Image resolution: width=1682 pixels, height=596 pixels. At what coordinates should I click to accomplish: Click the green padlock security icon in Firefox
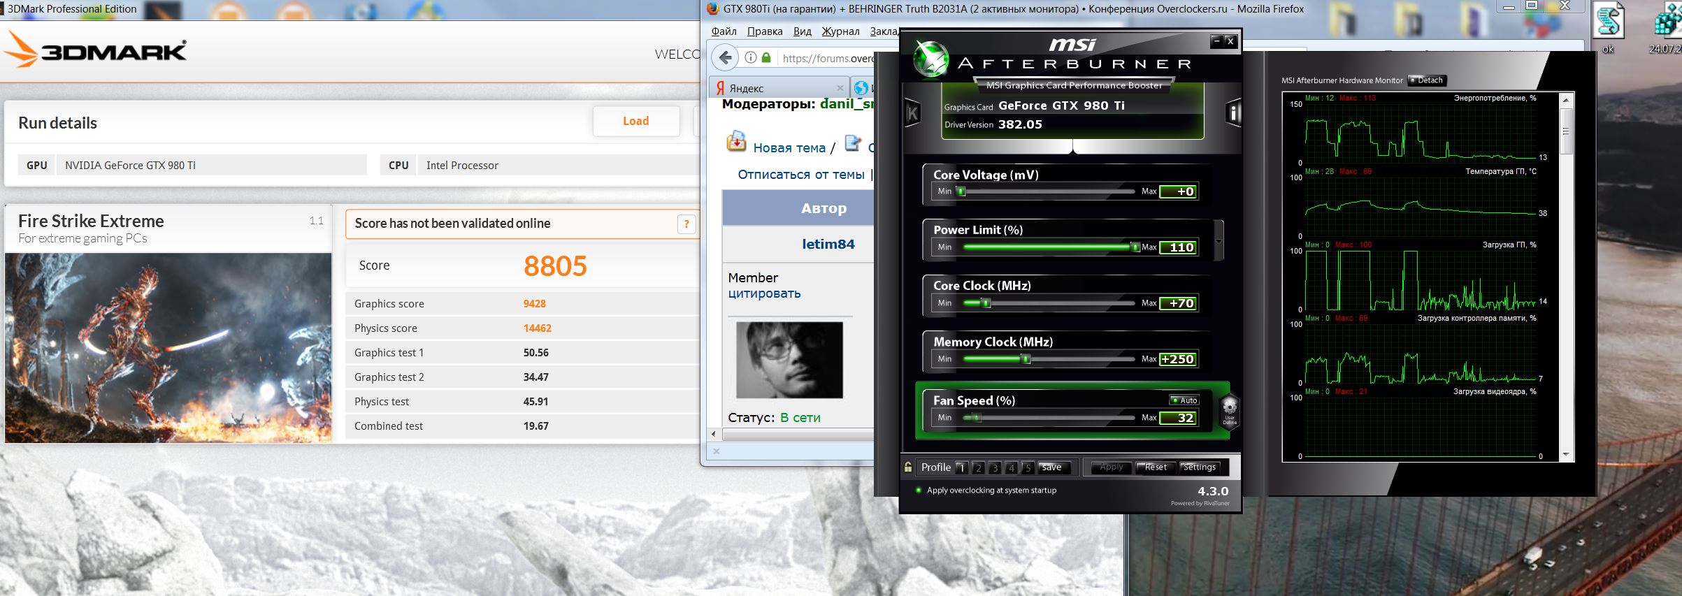[x=766, y=58]
